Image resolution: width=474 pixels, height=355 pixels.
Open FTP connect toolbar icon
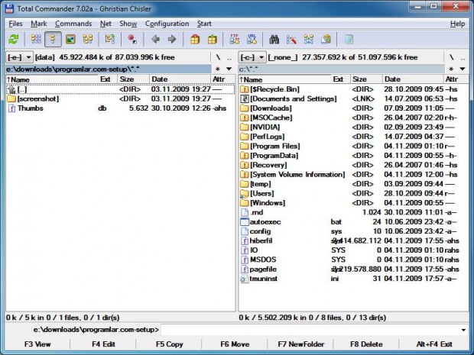235,39
